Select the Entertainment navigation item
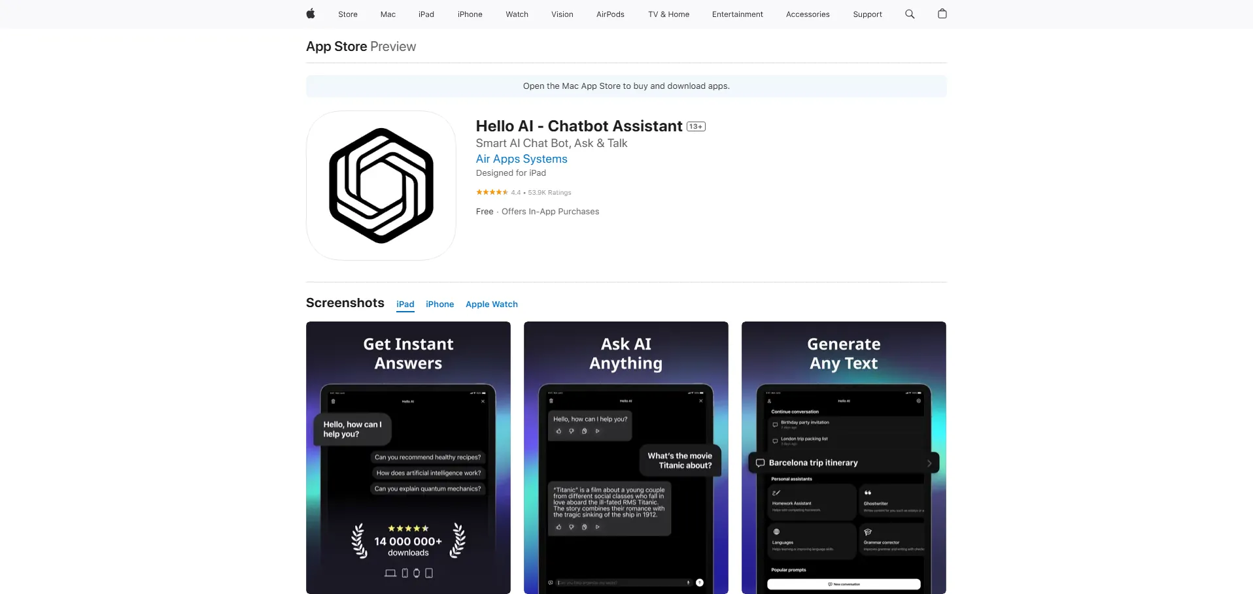The height and width of the screenshot is (594, 1253). 737,14
